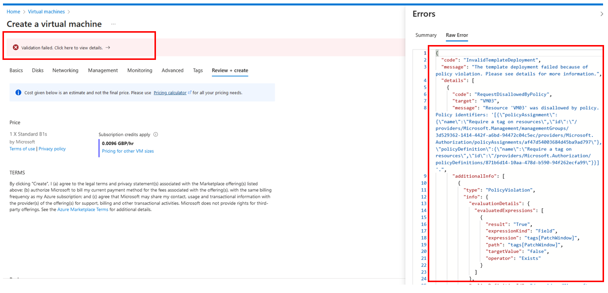Screen dimensions: 608x293
Task: Click the red validation failed error icon
Action: (x=16, y=48)
